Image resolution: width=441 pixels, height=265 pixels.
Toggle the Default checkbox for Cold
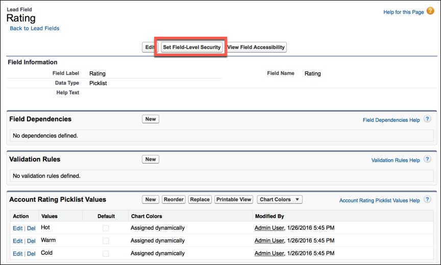pyautogui.click(x=106, y=253)
